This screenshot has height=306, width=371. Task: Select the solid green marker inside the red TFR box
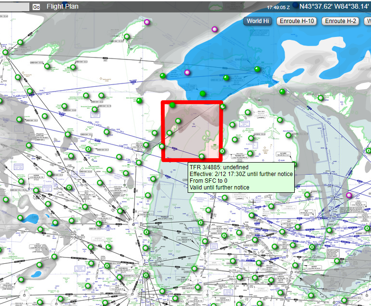point(172,105)
